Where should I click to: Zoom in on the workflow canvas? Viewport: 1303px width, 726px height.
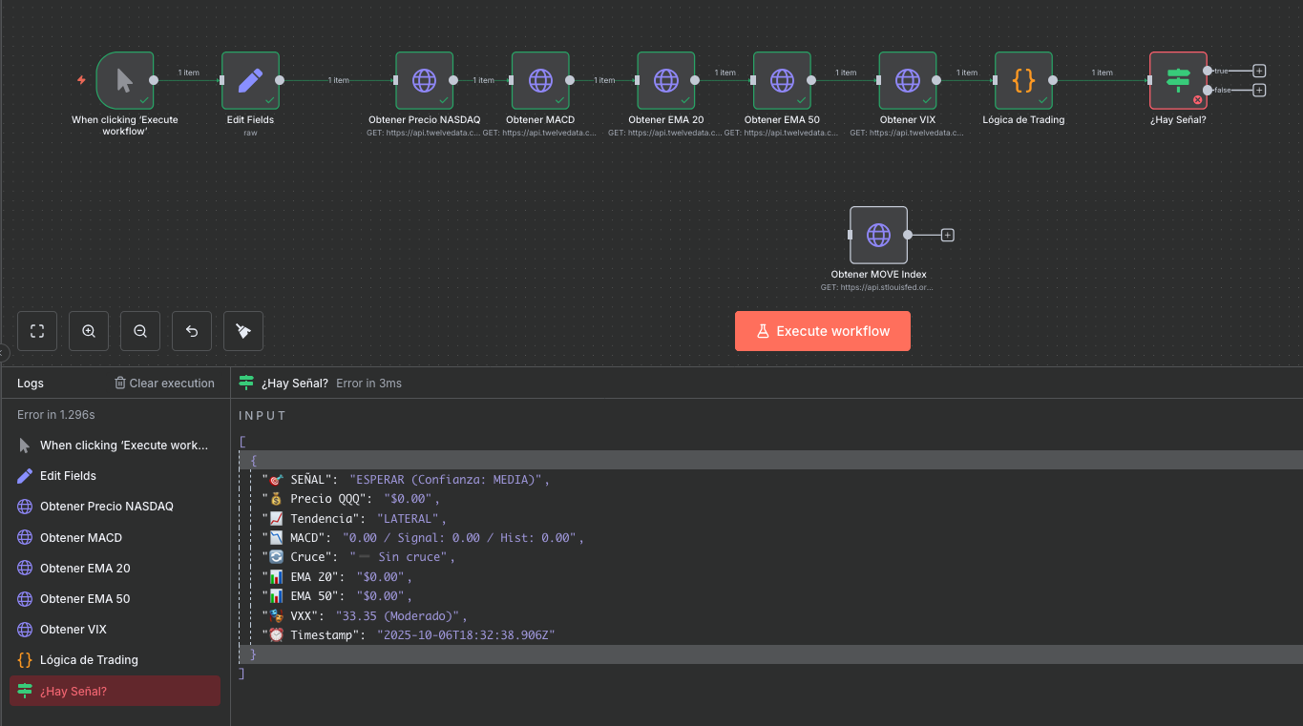[89, 331]
